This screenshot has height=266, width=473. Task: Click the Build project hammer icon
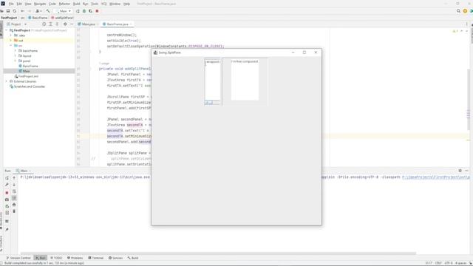(48, 11)
